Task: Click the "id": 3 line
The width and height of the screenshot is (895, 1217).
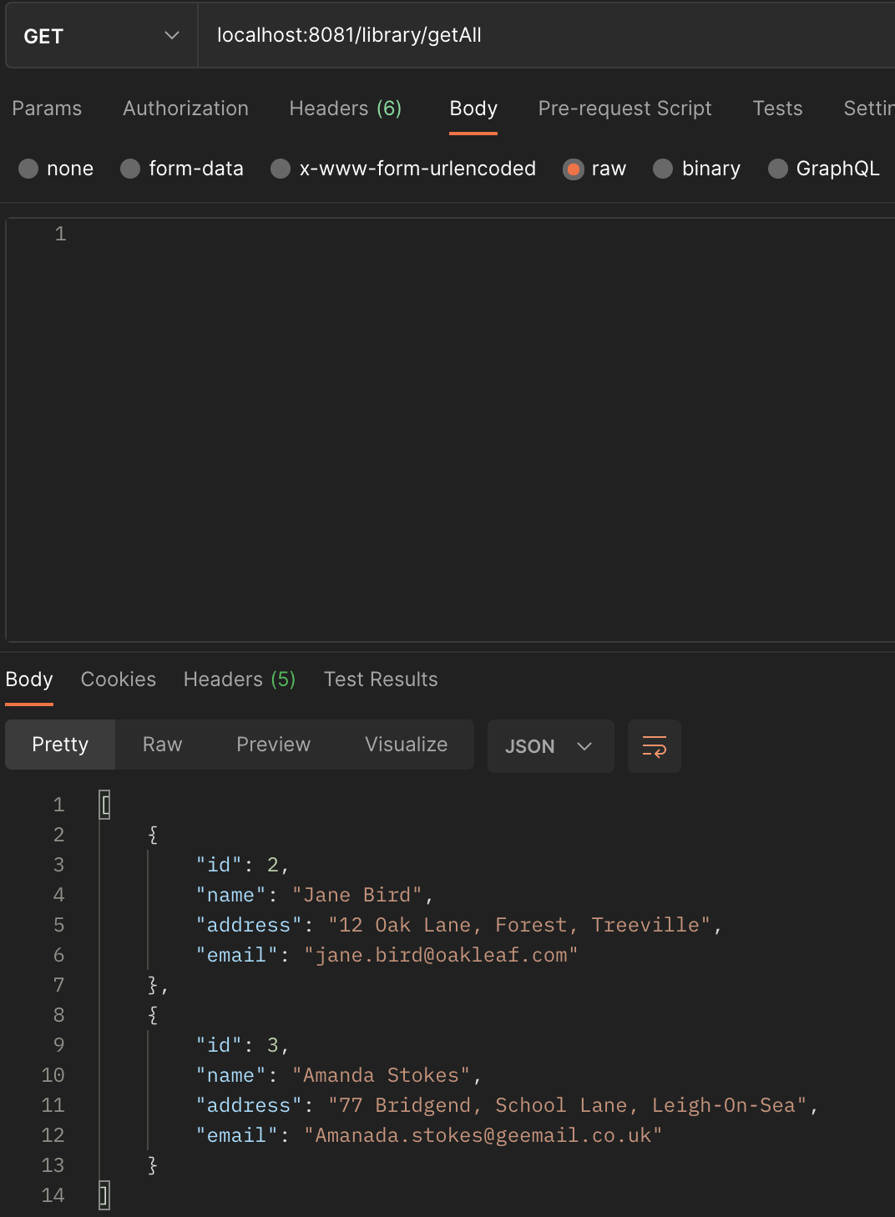Action: [x=242, y=1045]
